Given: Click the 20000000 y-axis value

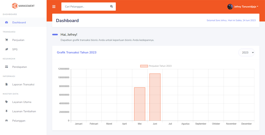Looking at the screenshot, I should click(x=64, y=112).
